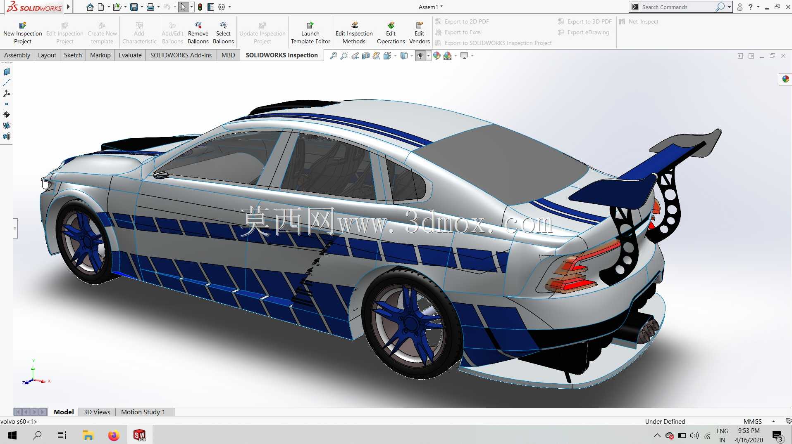Click the Select Balloons button
Screen dimensions: 792x444
pyautogui.click(x=223, y=33)
